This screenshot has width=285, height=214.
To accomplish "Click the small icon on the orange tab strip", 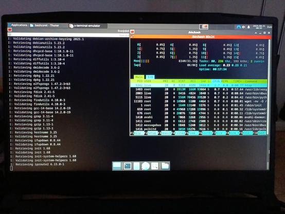I will click(x=132, y=37).
